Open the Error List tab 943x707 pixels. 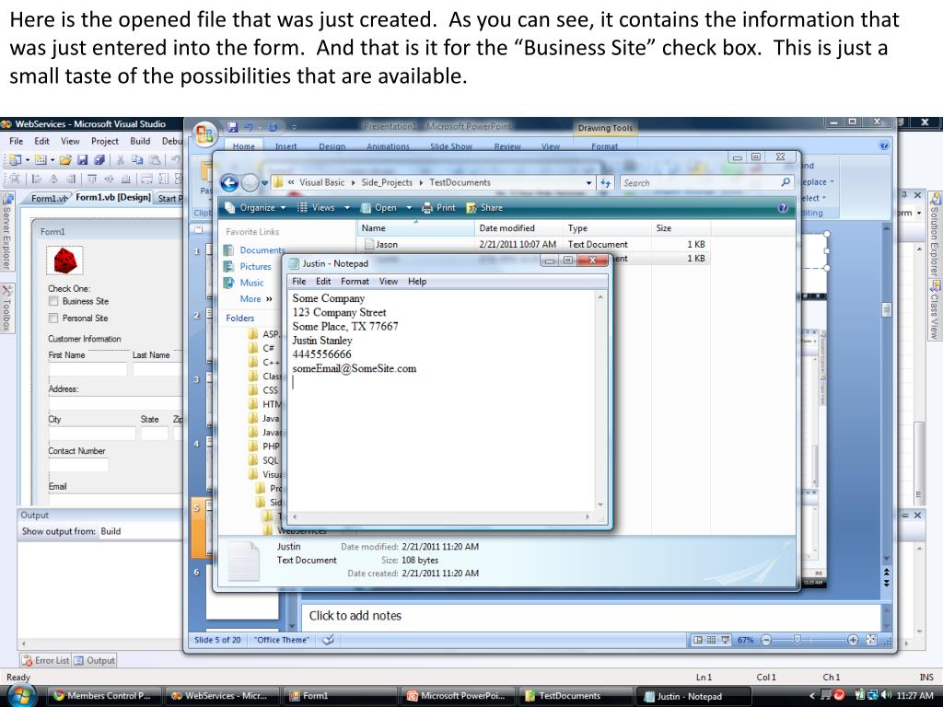click(46, 660)
